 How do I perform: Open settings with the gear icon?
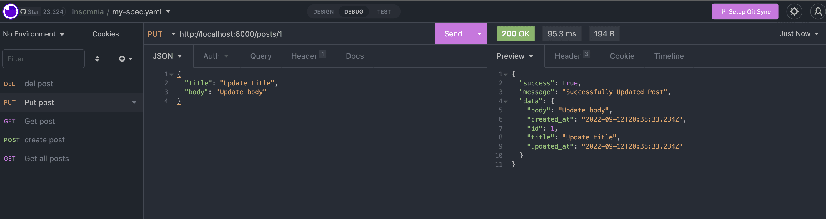tap(794, 11)
